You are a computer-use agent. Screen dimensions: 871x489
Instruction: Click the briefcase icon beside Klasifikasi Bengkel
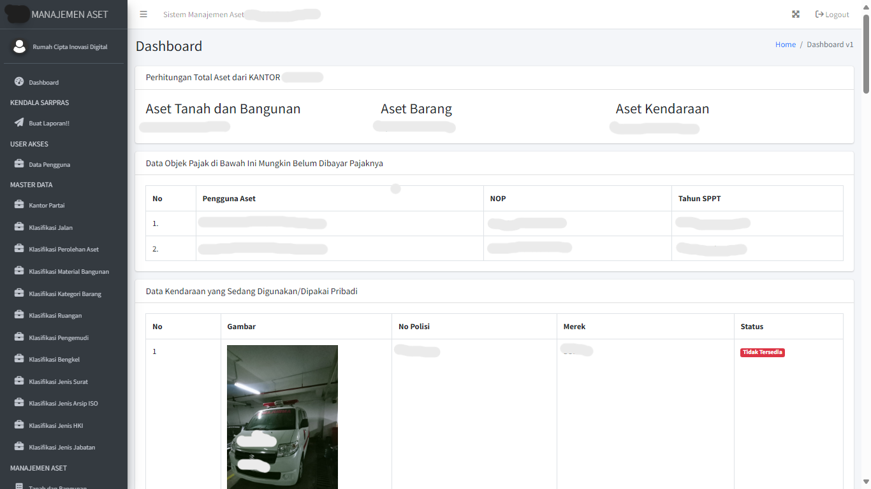pyautogui.click(x=19, y=359)
